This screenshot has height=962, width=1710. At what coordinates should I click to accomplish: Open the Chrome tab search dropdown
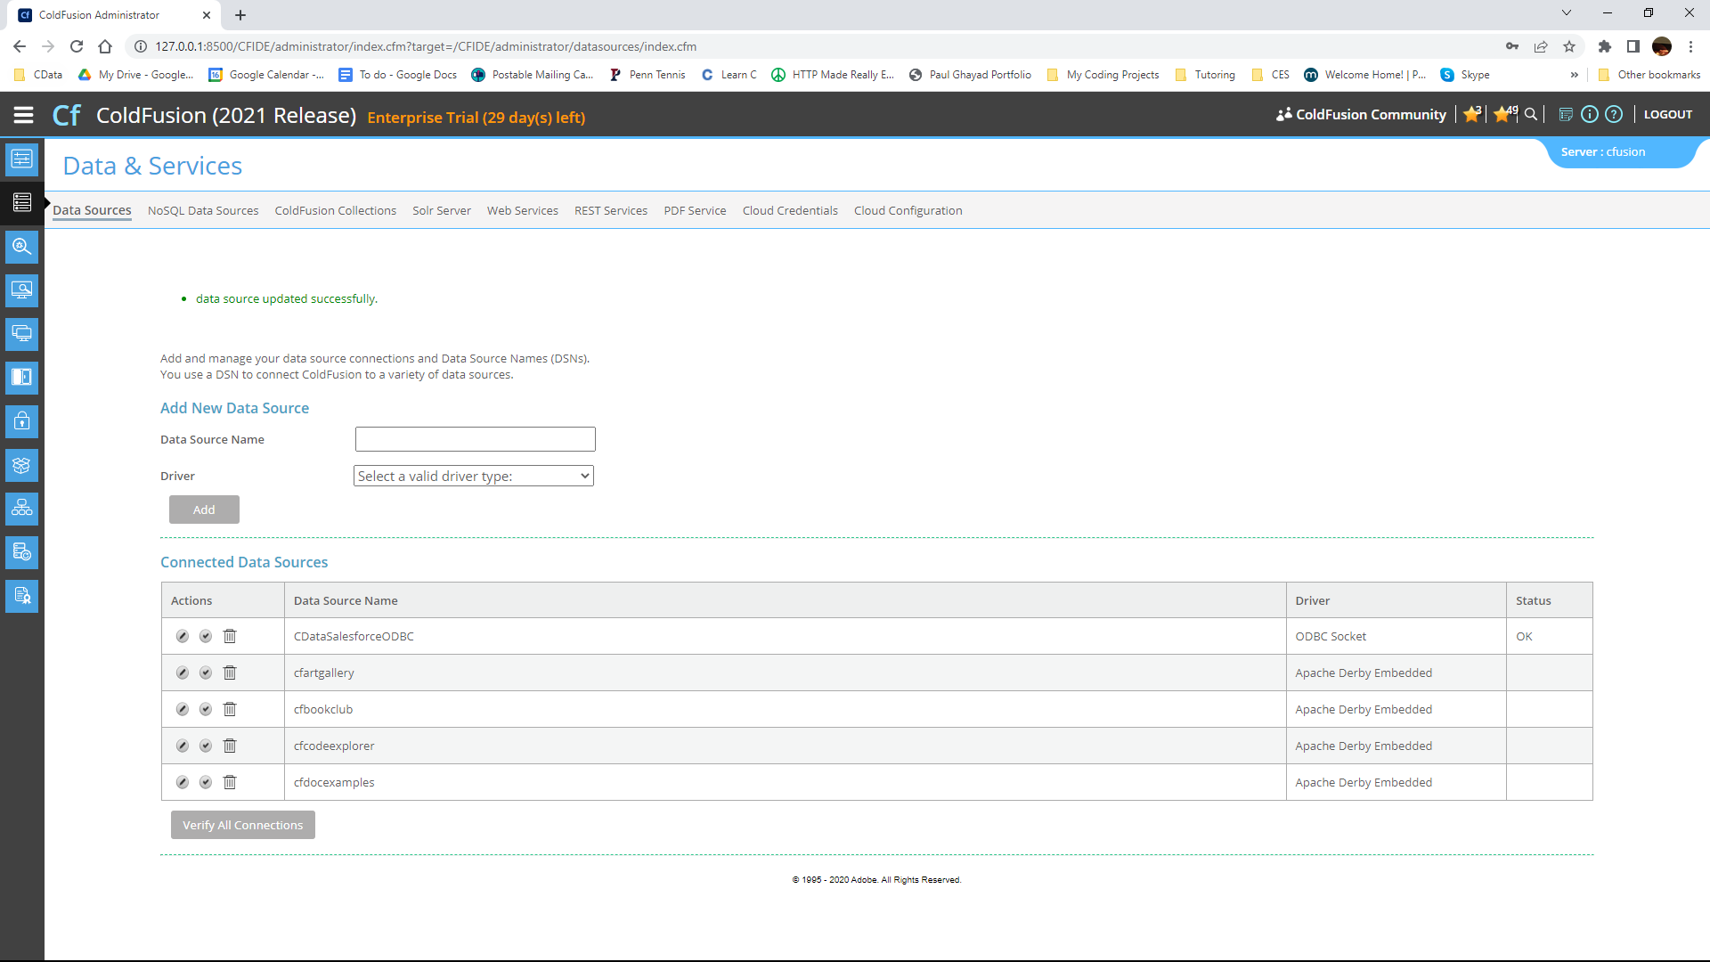1566,13
